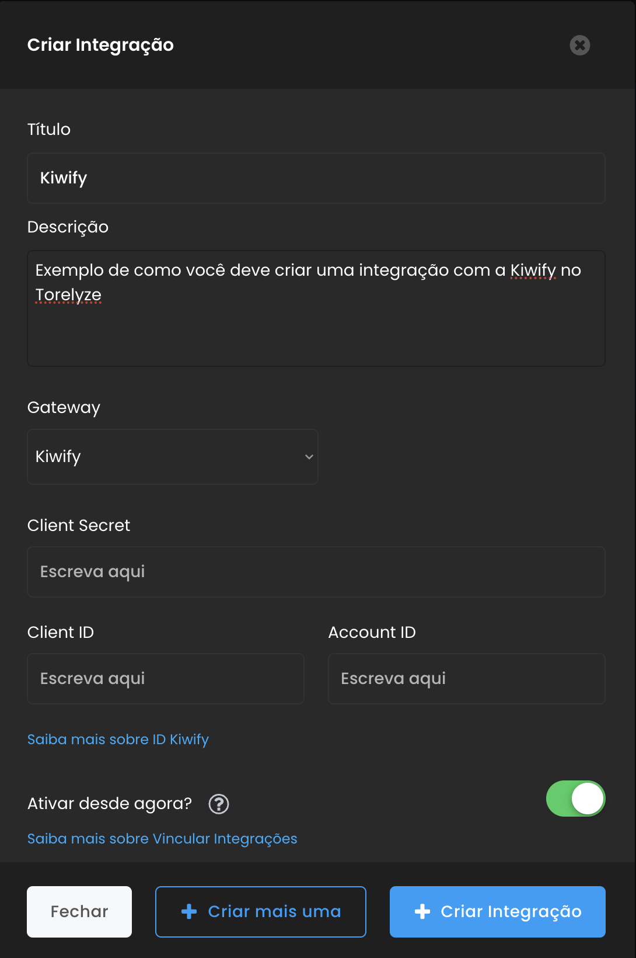Screen dimensions: 636x958
Task: Click the misspelled word Torelyze in the description
Action: click(x=68, y=295)
